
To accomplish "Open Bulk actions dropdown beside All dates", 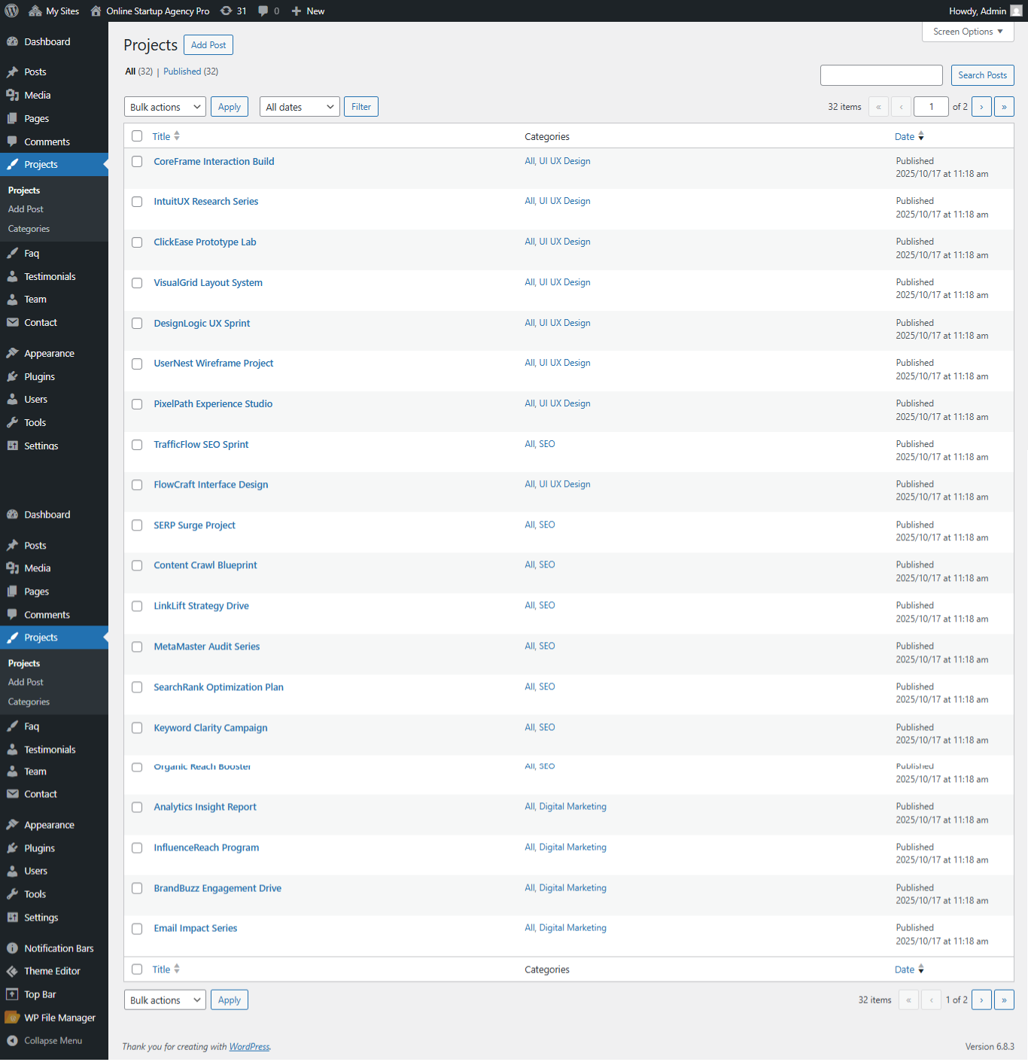I will [x=165, y=107].
